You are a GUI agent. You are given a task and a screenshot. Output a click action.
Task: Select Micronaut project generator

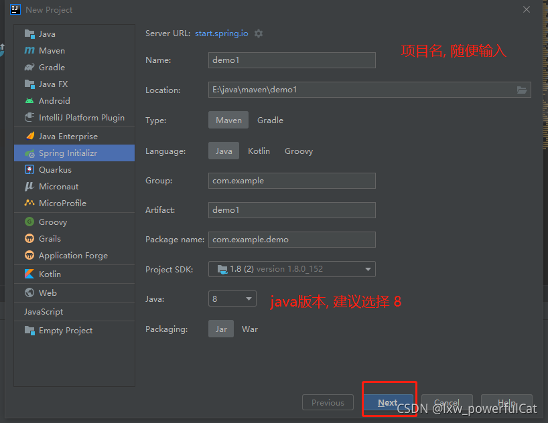[x=74, y=187]
